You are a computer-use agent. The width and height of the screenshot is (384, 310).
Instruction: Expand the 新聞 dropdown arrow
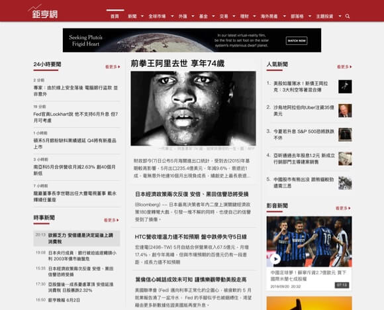coord(142,17)
